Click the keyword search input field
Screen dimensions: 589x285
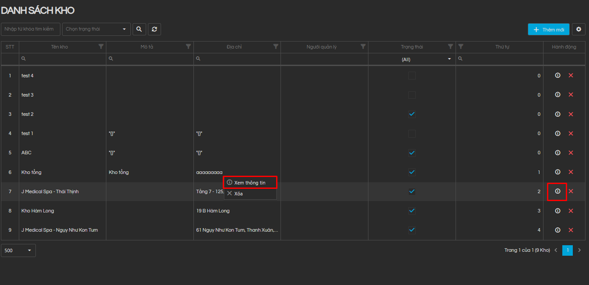pos(31,29)
